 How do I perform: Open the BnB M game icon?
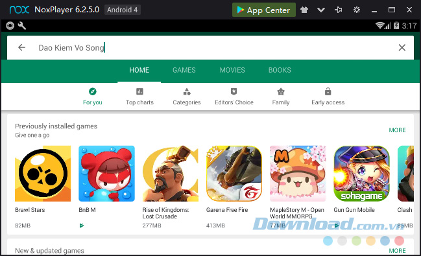pos(106,174)
